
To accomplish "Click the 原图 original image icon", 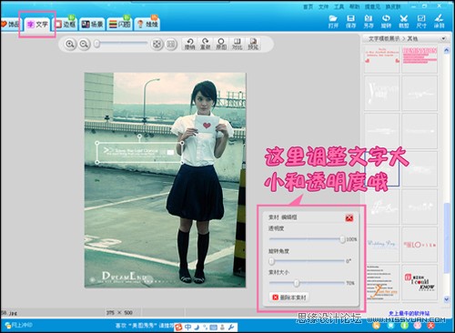I will click(x=221, y=44).
